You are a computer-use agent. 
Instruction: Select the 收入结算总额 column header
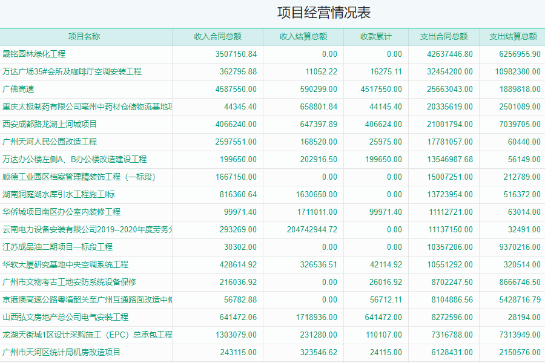[x=303, y=36]
